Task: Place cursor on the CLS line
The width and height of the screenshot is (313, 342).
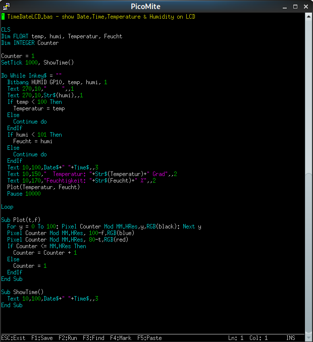Action: [x=6, y=30]
